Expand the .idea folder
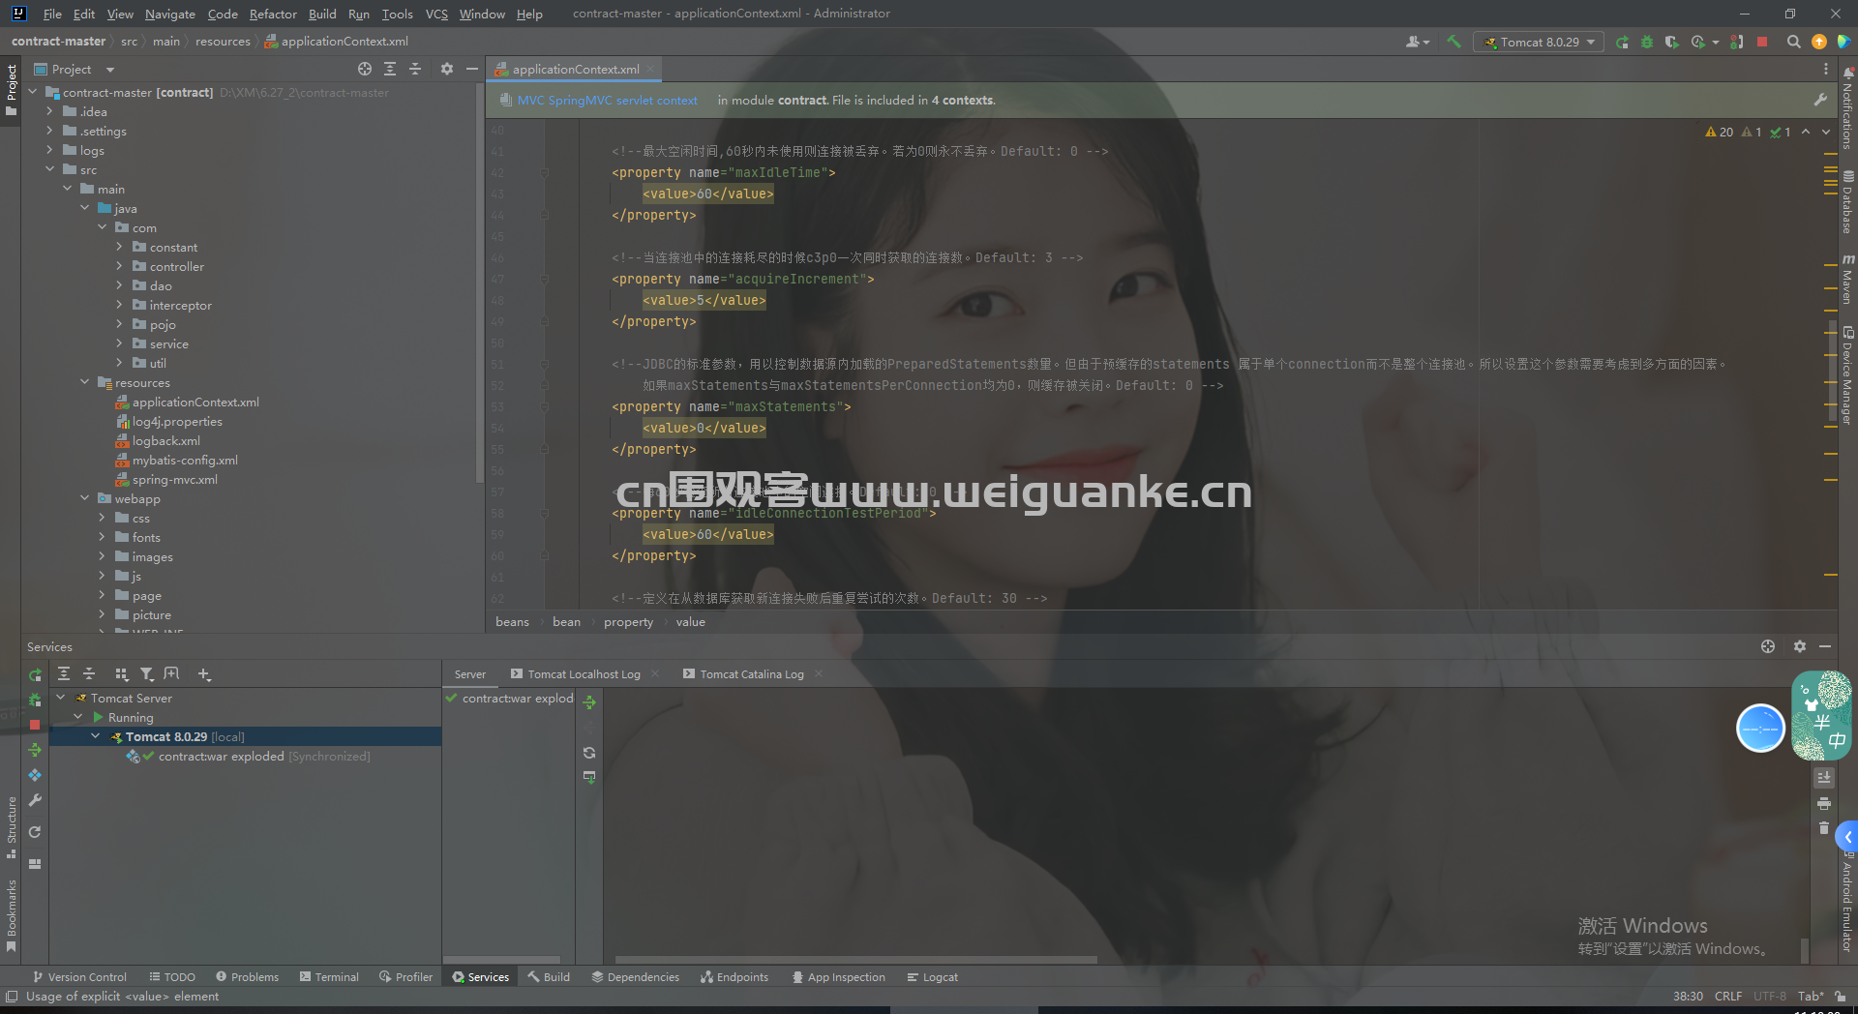 (x=49, y=111)
